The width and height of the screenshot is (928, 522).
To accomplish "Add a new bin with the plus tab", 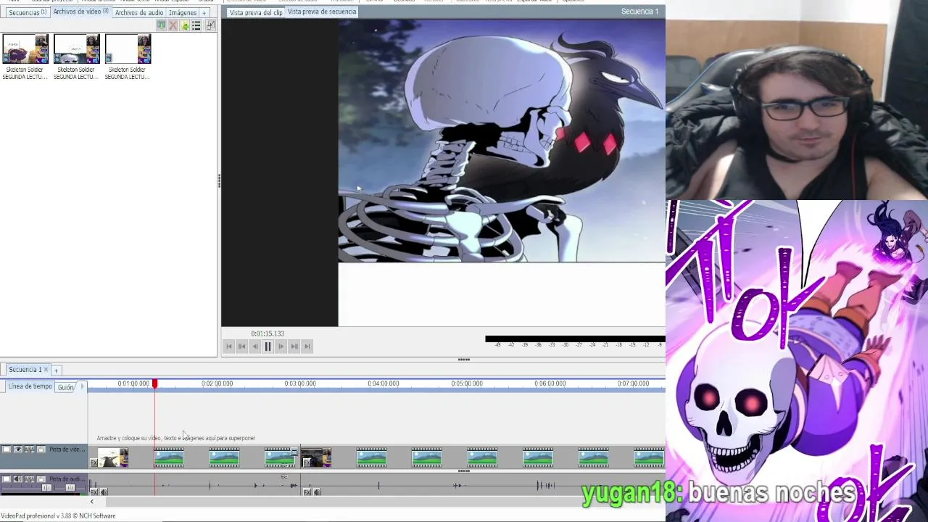I will coord(204,12).
